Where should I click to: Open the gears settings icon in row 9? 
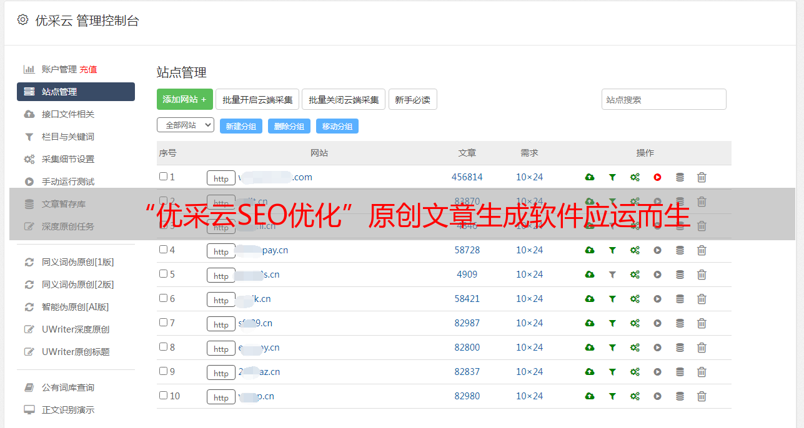click(635, 372)
